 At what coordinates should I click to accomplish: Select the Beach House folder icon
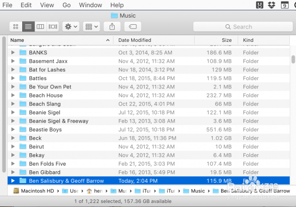coord(23,95)
